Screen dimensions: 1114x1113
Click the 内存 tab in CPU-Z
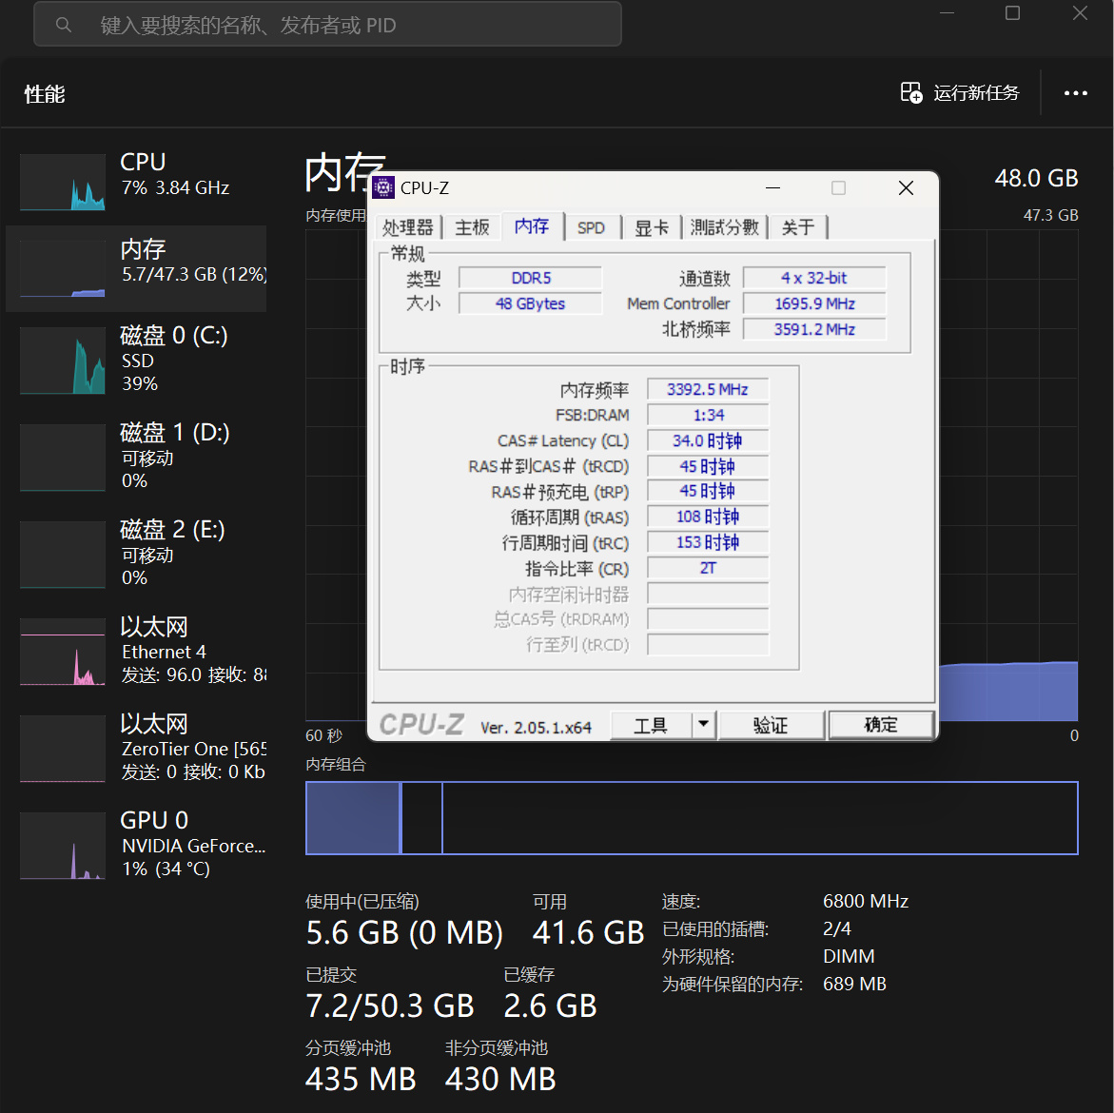[x=532, y=225]
